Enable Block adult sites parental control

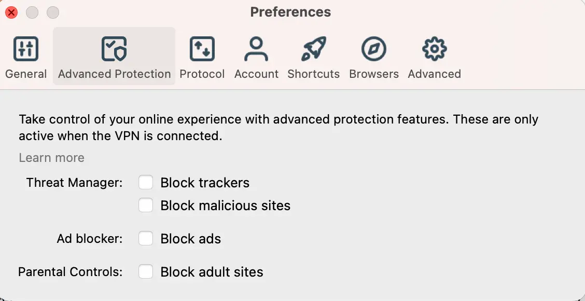click(x=146, y=271)
